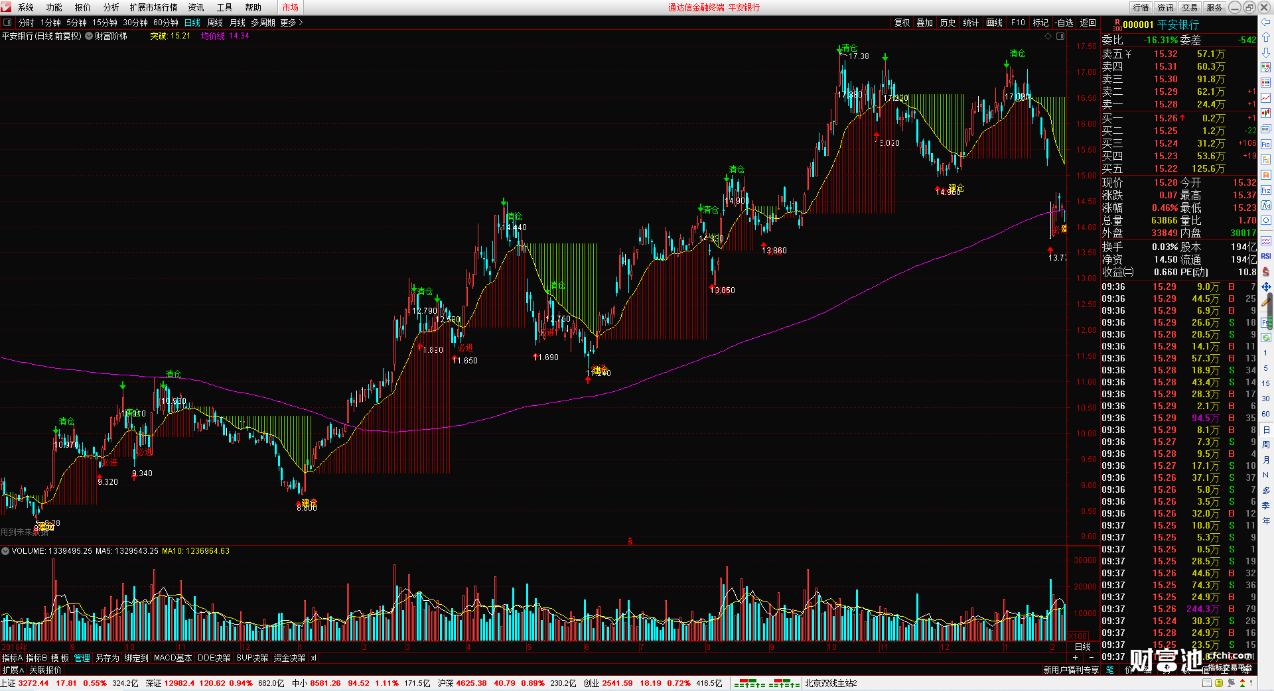Viewport: 1274px width, 691px height.
Task: Open the 复权 adjustment dropdown
Action: click(902, 23)
